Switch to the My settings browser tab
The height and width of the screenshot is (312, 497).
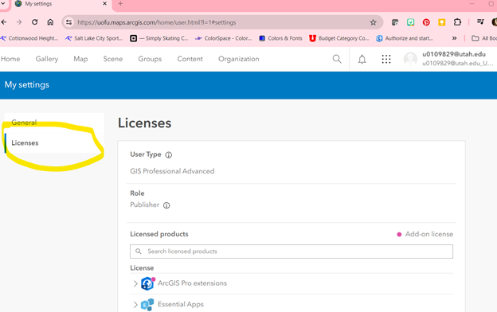coord(61,4)
